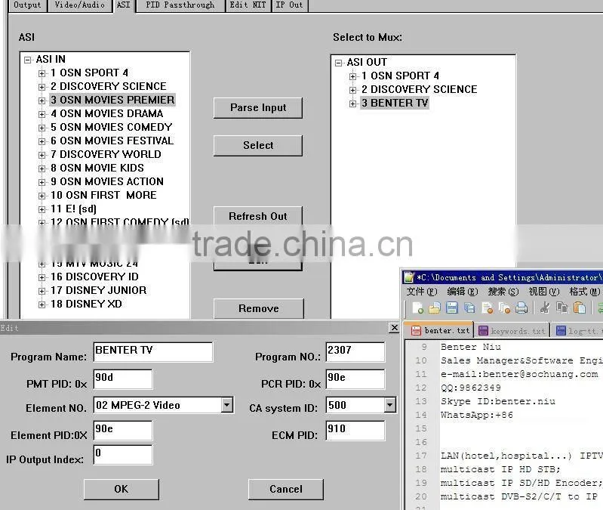Open the 编辑(E) menu in Notepad++
Screen dimensions: 603x510
(x=463, y=292)
